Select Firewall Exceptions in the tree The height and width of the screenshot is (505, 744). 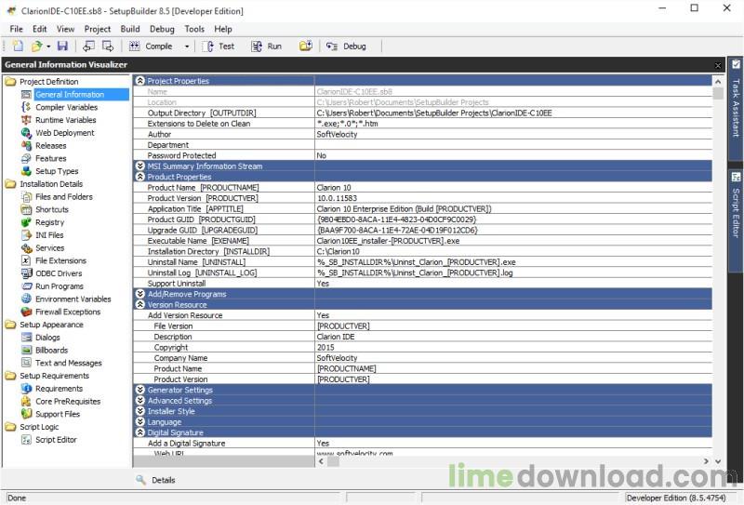[67, 312]
